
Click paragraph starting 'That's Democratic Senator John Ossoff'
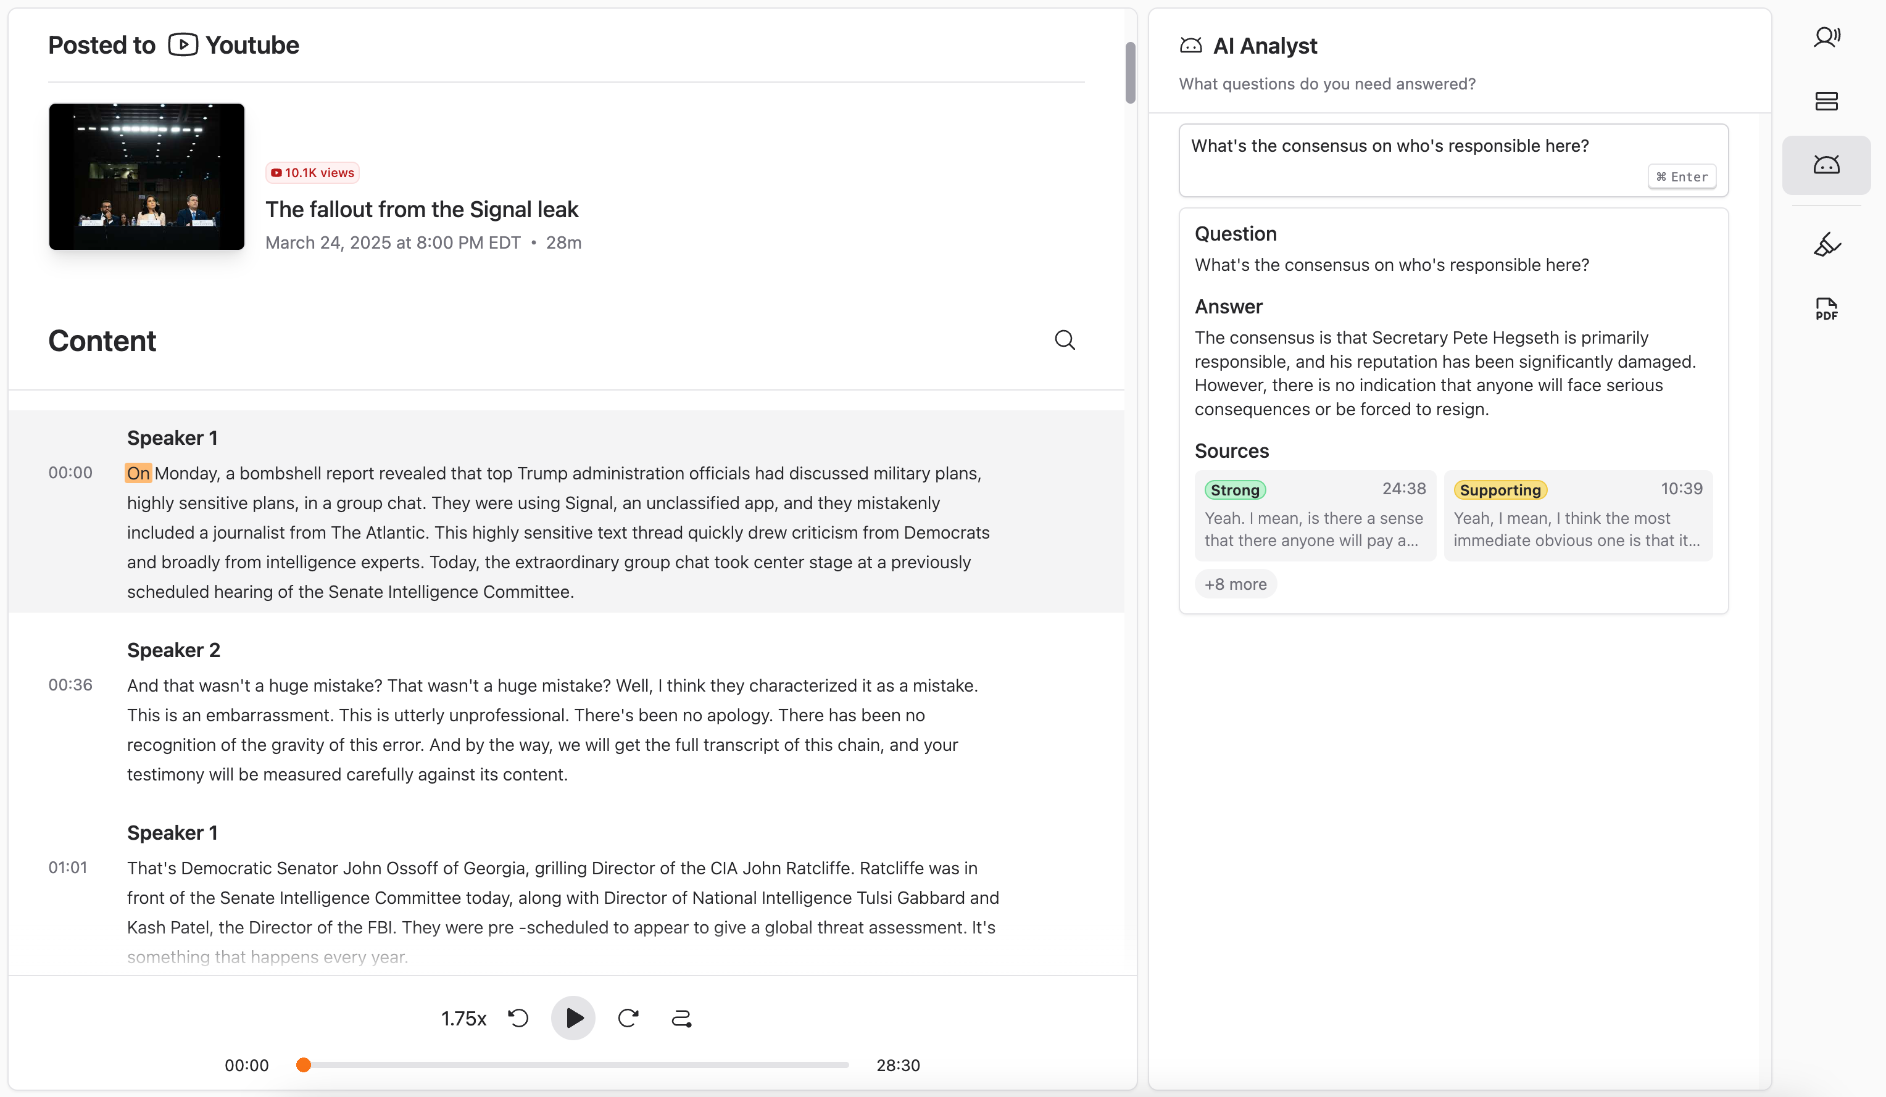(x=563, y=912)
